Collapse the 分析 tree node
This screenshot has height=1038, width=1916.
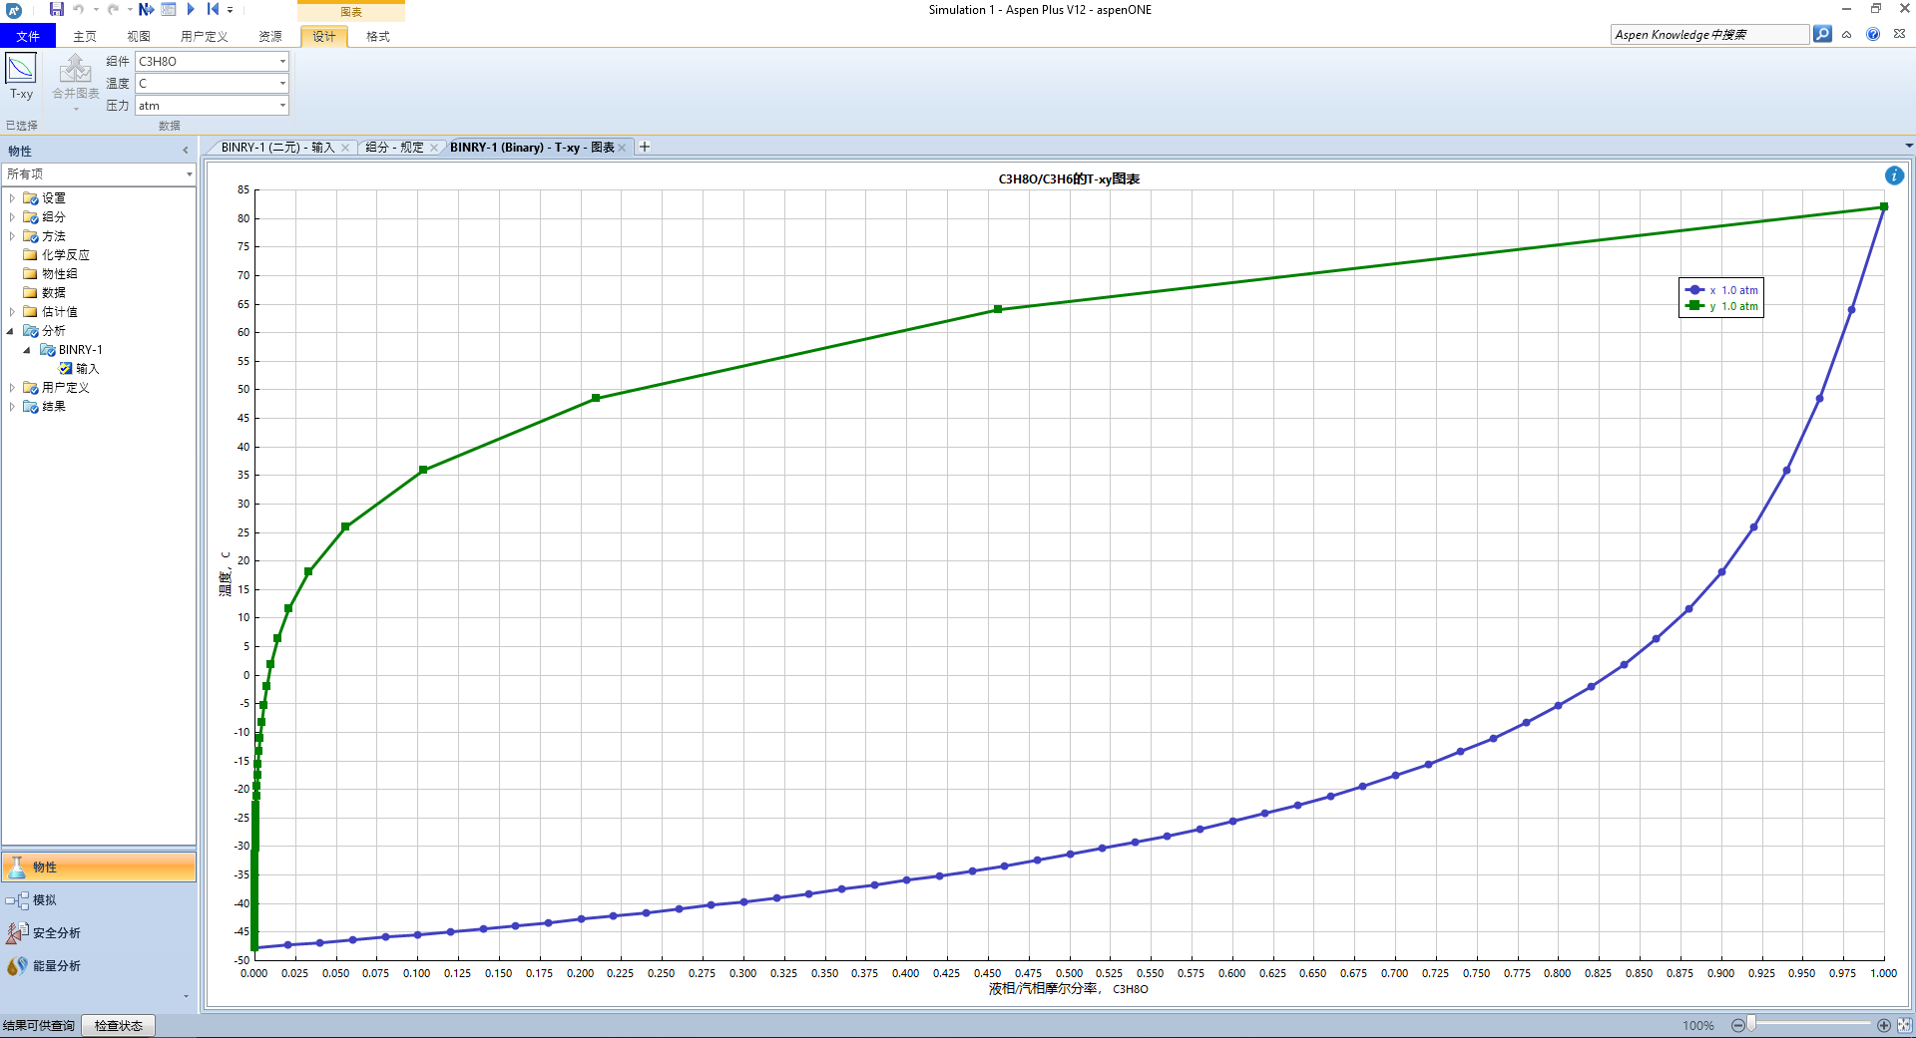[x=11, y=331]
